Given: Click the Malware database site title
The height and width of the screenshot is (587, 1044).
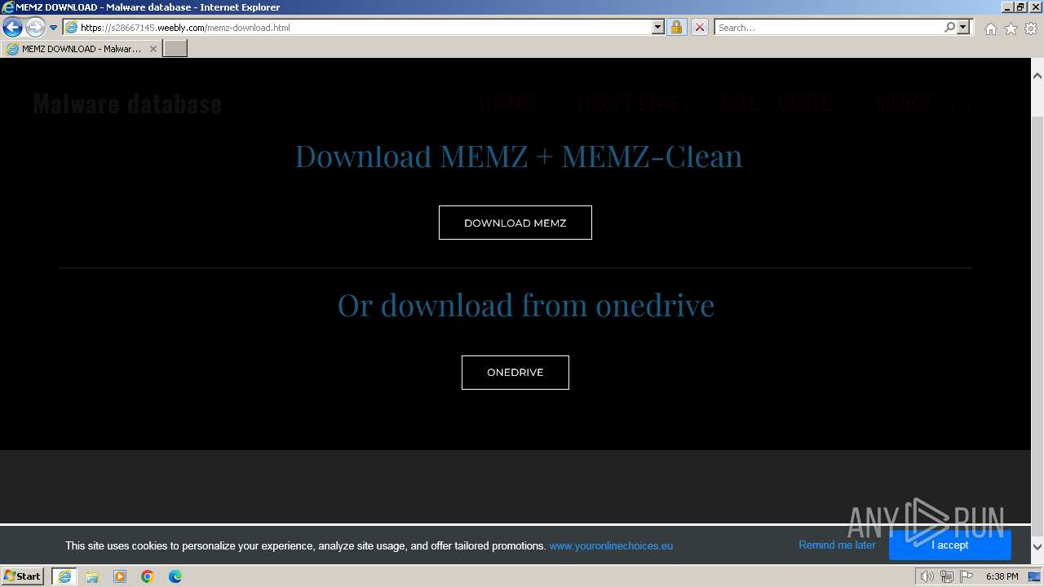Looking at the screenshot, I should (x=127, y=104).
